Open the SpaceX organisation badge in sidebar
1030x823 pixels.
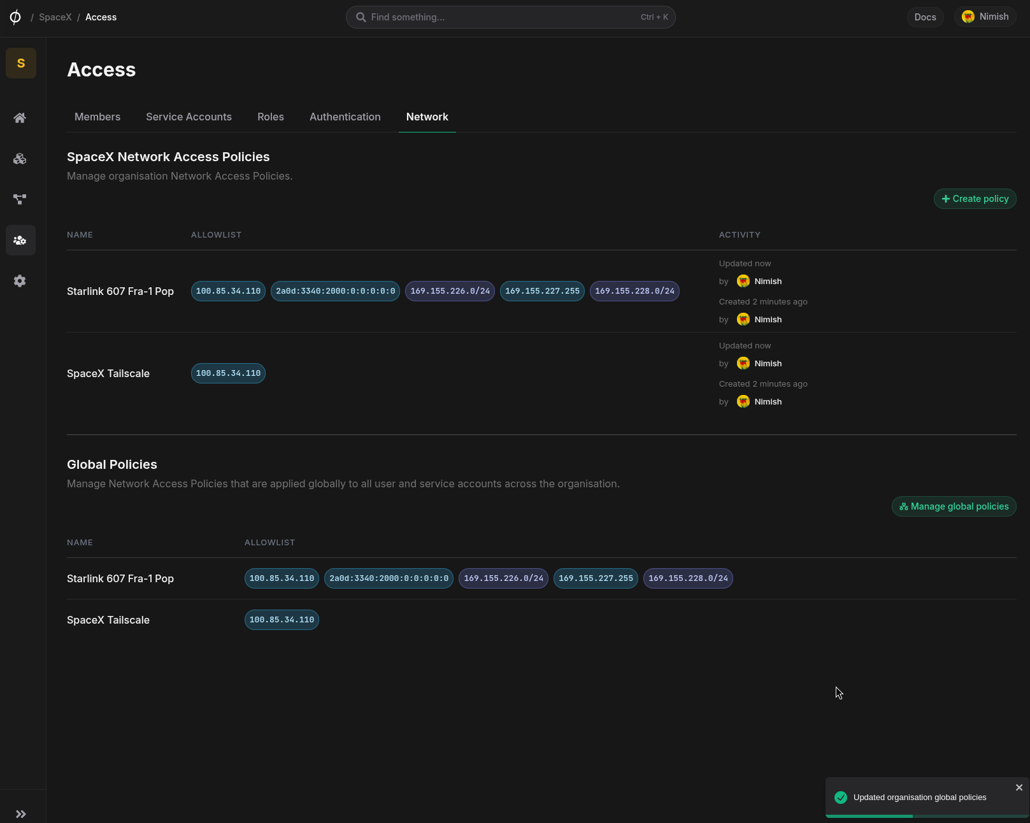coord(21,63)
